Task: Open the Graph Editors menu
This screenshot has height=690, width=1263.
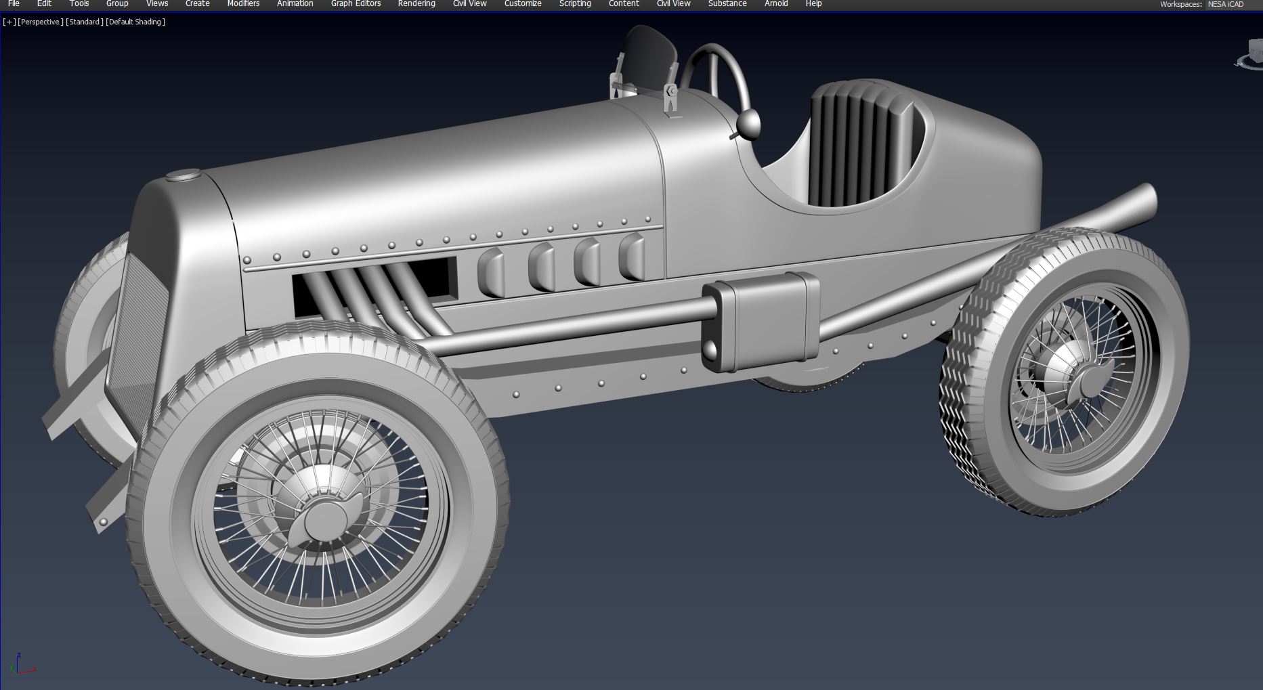Action: tap(356, 4)
